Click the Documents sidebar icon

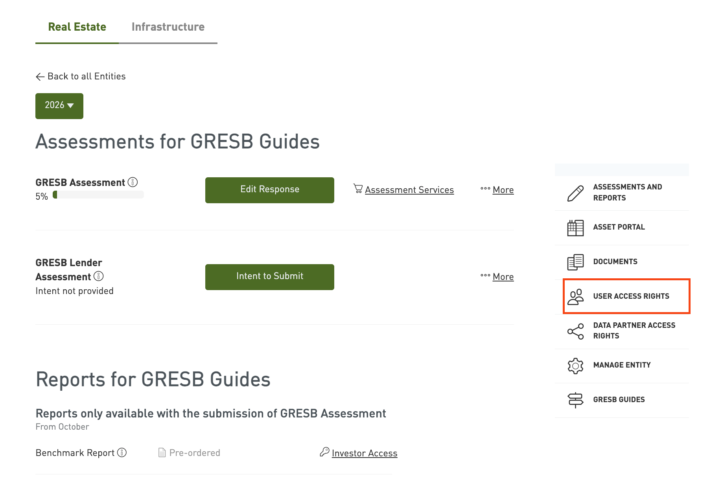575,262
